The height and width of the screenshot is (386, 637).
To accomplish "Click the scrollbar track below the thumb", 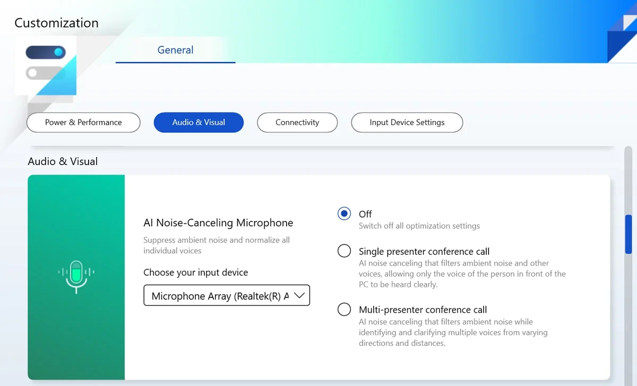I will coord(629,319).
